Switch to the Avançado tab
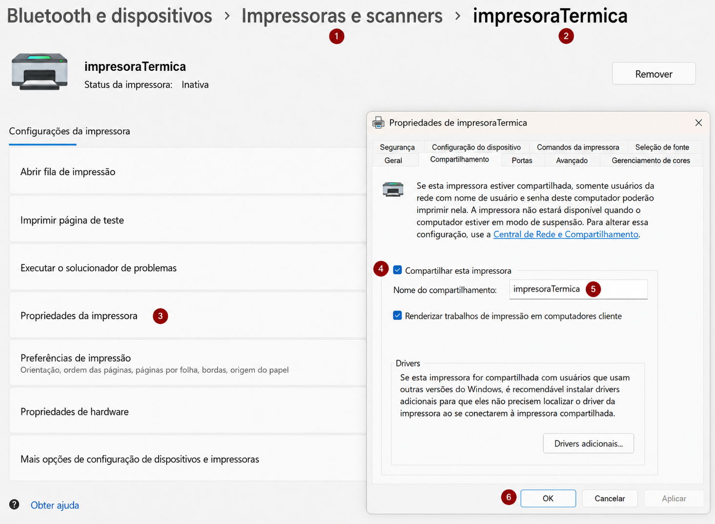This screenshot has width=715, height=524. tap(572, 161)
